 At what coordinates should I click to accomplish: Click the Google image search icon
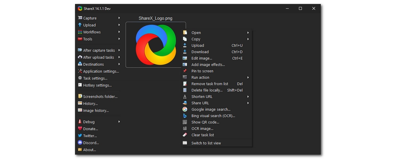click(x=185, y=109)
